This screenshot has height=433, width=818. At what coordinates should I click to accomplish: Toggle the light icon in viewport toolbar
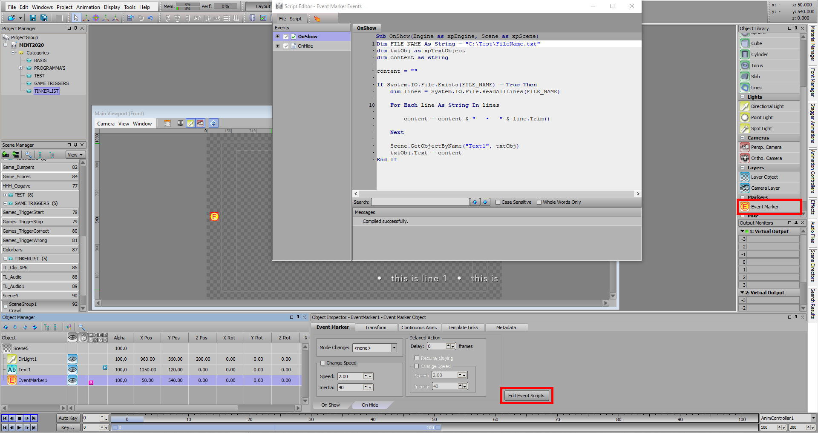point(190,123)
